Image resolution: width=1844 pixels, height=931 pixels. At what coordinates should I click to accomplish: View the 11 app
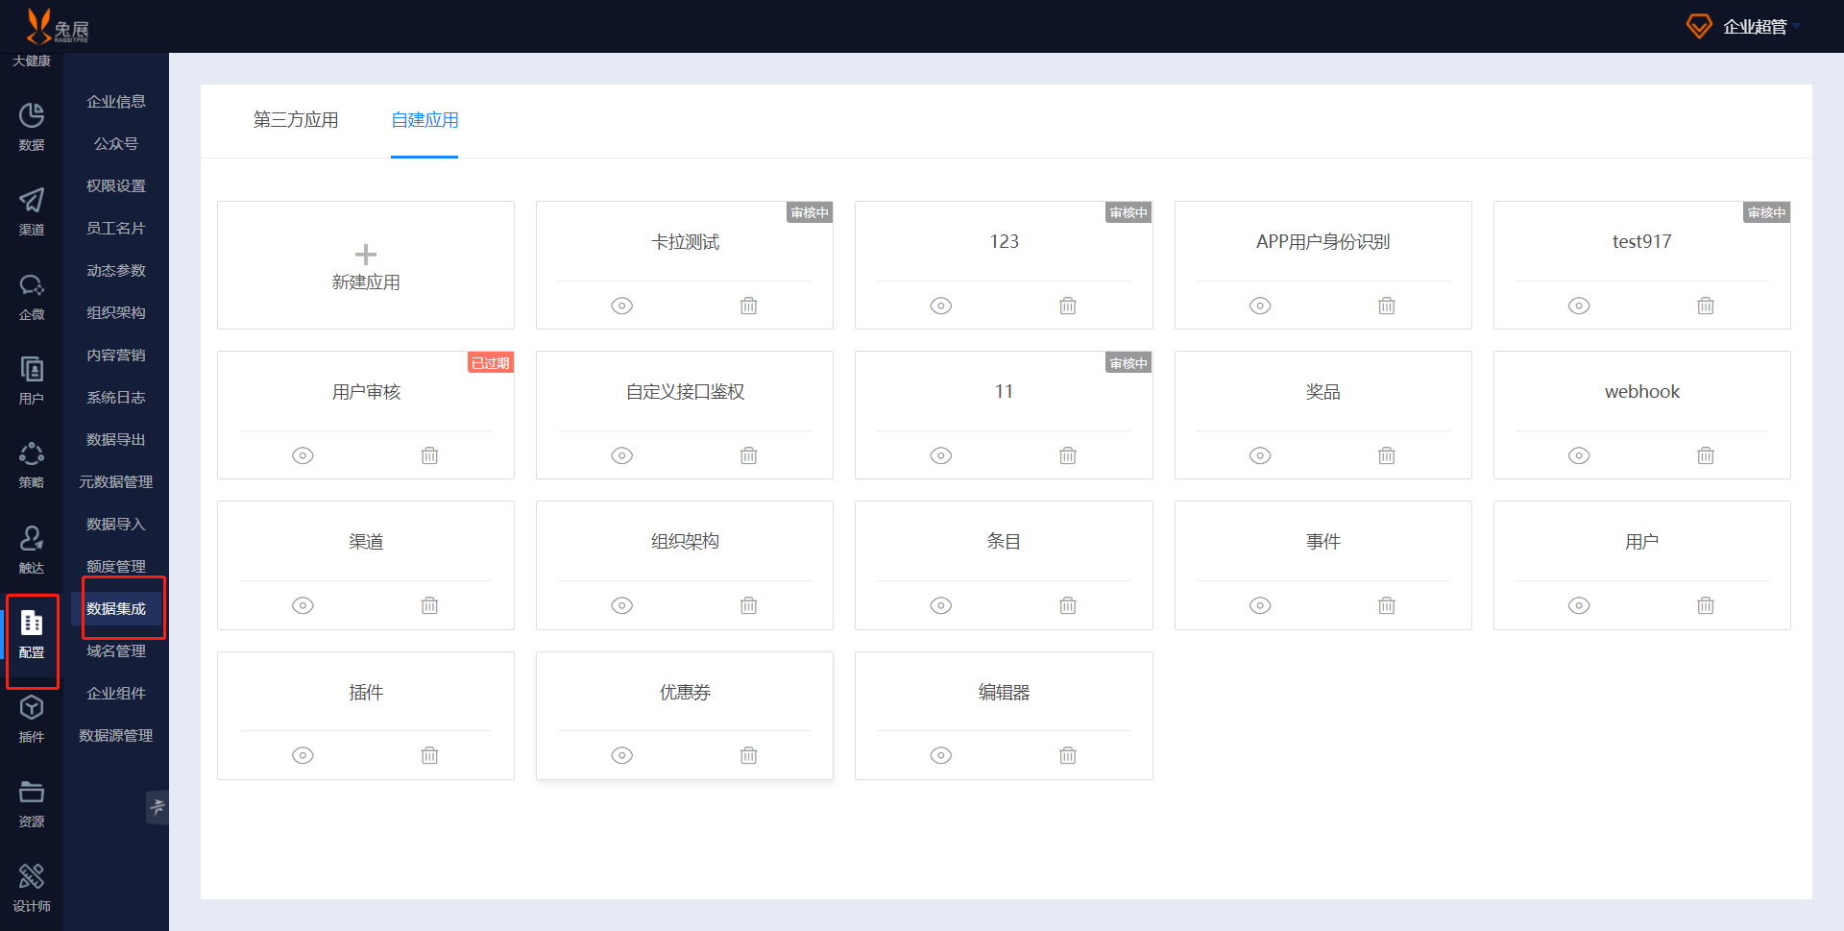[x=941, y=455]
